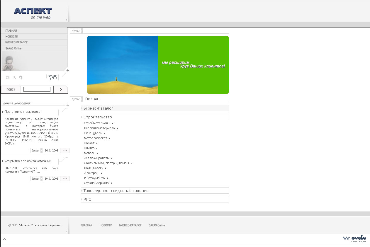Open the Стройматериалы category
Screen dimensions: 370x247
pyautogui.click(x=97, y=123)
